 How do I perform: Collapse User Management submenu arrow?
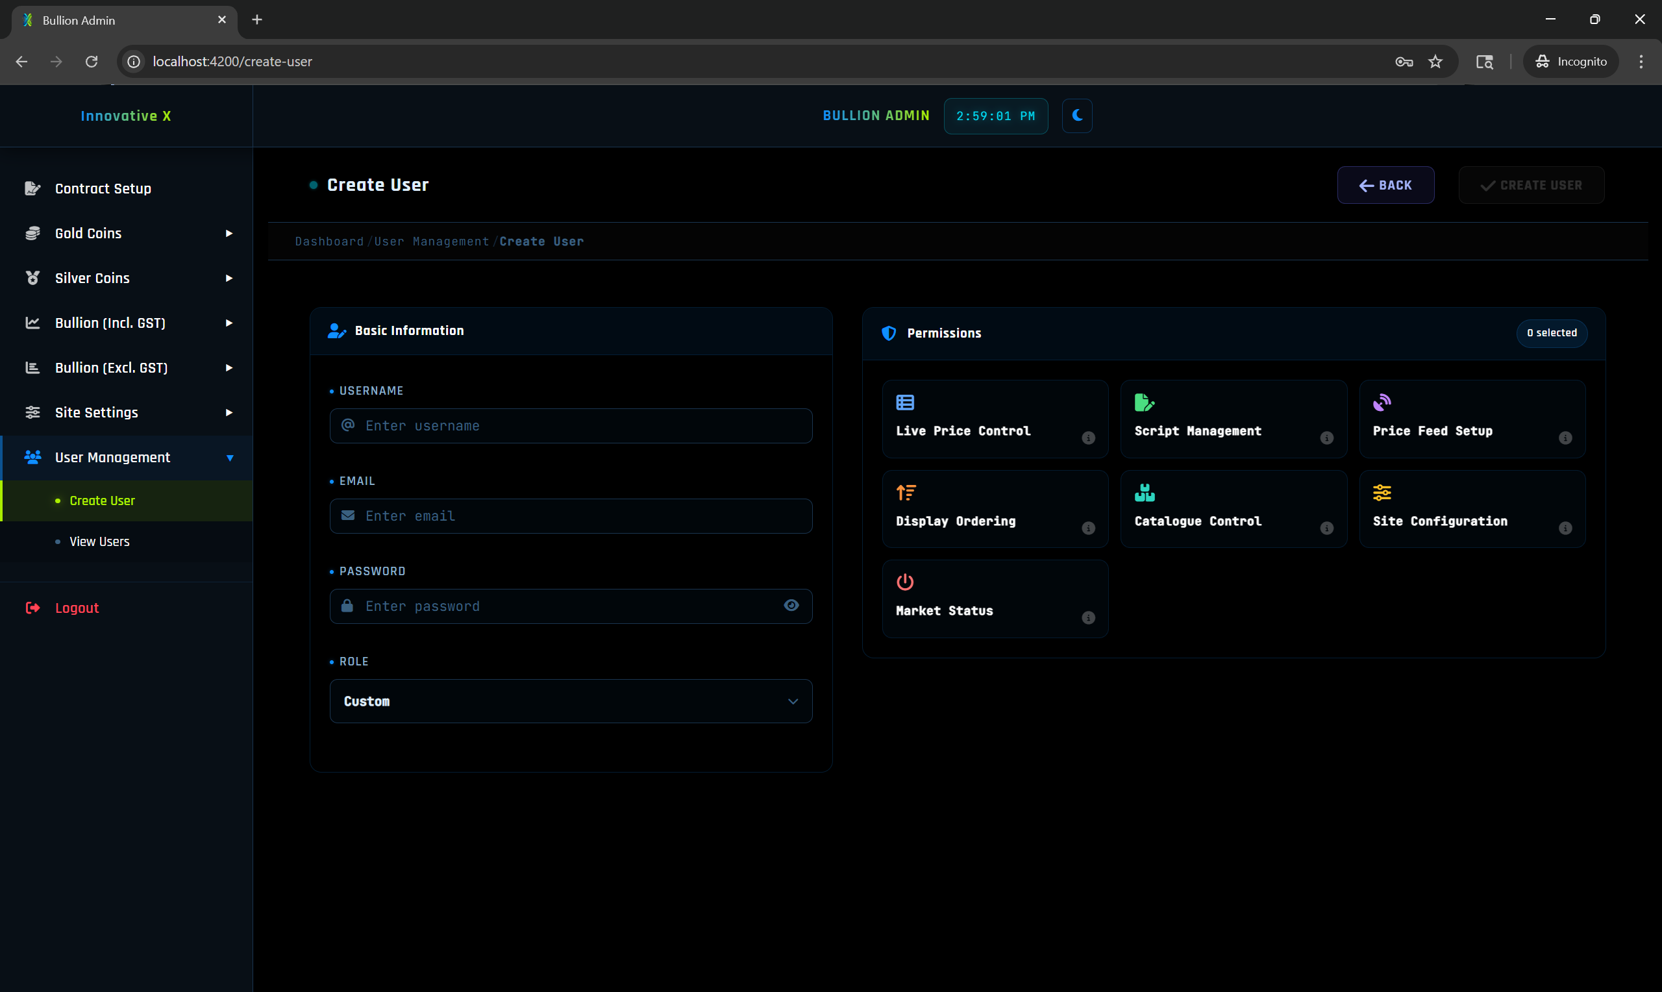click(230, 458)
